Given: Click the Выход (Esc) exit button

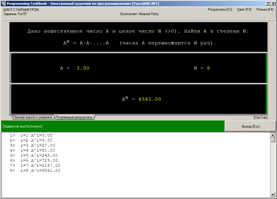Looking at the screenshot, I should click(x=251, y=126).
